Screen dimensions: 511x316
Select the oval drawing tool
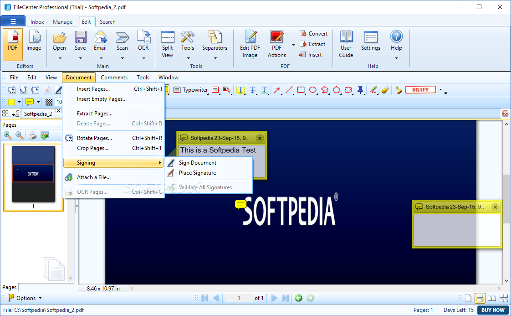click(x=312, y=90)
